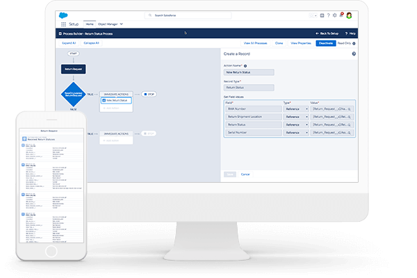Click Back To Setup link
Screen dimensions: 417x278
(329, 33)
